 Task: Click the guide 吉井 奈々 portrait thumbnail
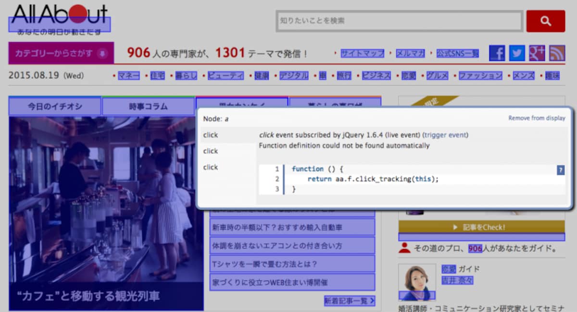coord(417,282)
